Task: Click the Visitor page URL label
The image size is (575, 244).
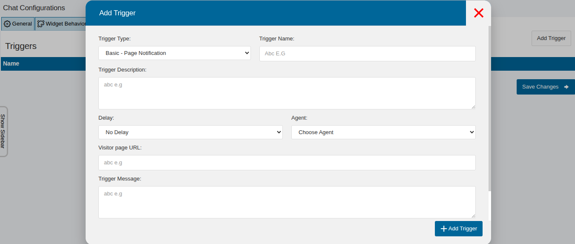Action: 120,147
